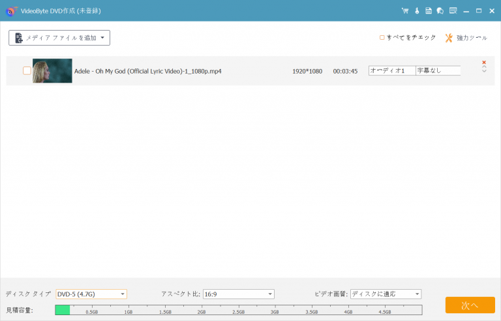Expand the アスペクト比 16:9 dropdown

[x=238, y=294]
